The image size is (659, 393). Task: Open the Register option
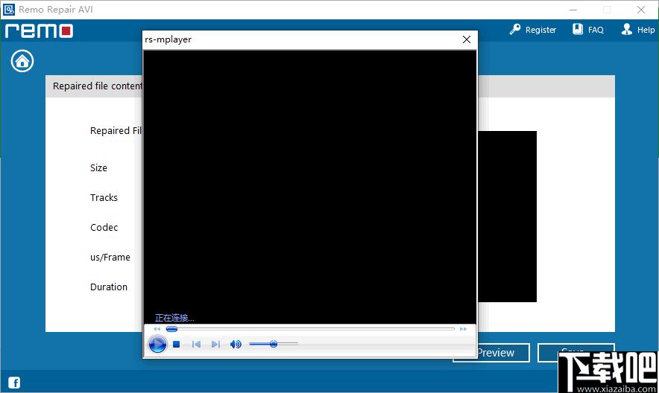point(532,30)
